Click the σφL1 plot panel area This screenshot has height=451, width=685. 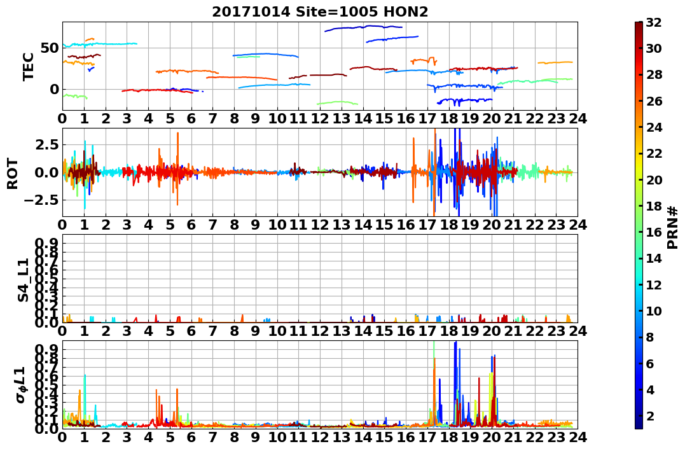320,385
